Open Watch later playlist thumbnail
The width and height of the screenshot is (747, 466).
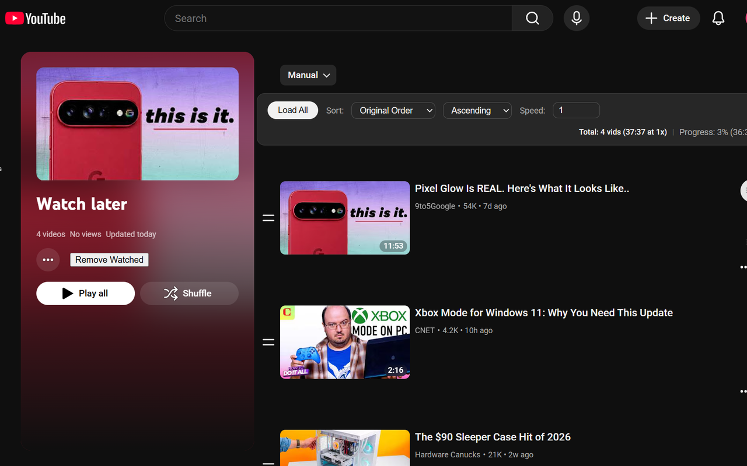137,123
